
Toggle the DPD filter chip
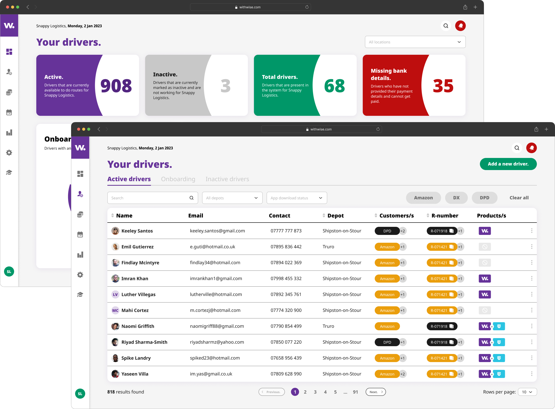coord(484,198)
